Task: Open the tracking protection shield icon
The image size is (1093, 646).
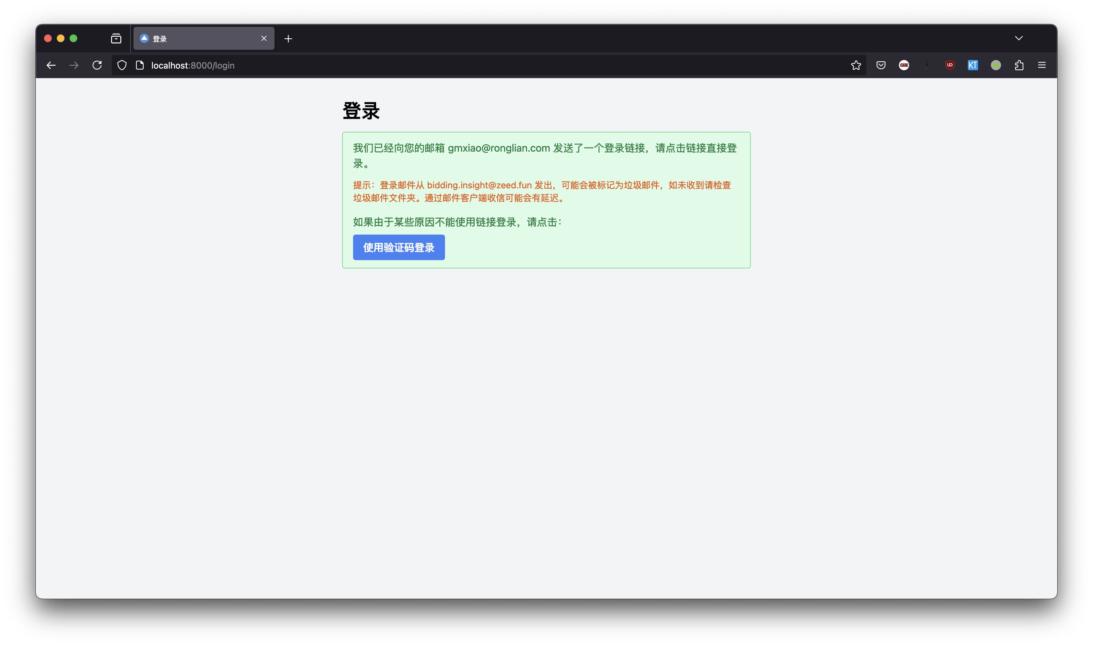Action: tap(122, 65)
